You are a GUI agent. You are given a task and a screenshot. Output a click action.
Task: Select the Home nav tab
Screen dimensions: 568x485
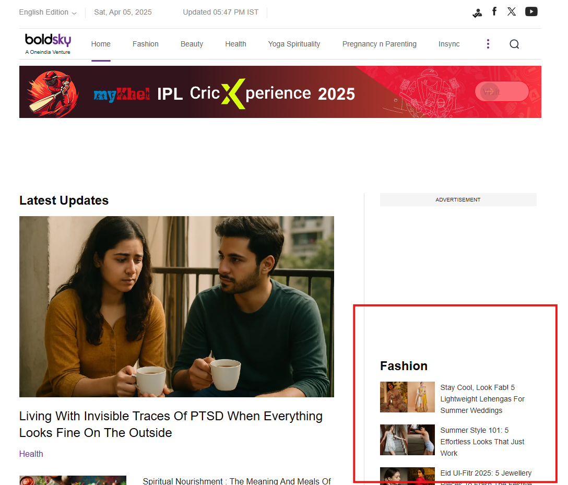[x=101, y=44]
